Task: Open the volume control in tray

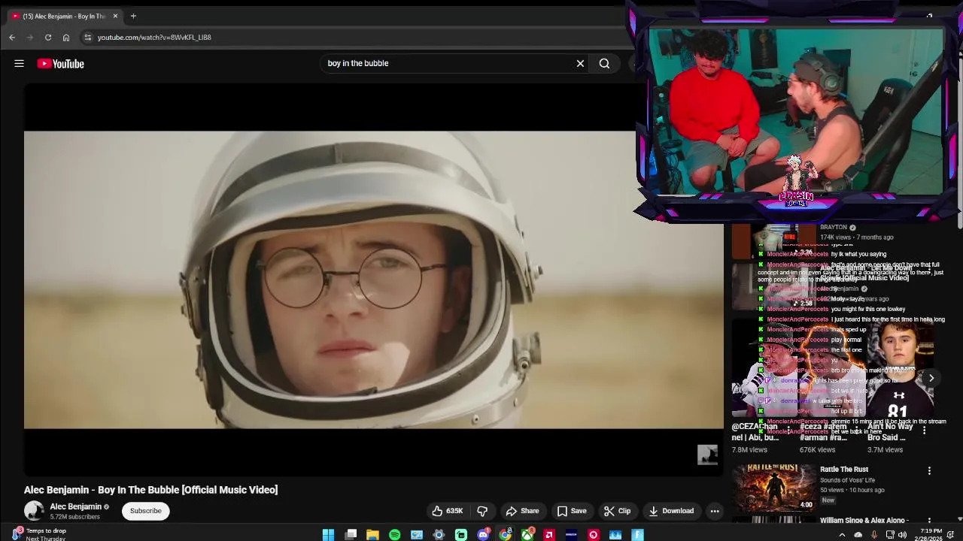Action: pos(902,535)
